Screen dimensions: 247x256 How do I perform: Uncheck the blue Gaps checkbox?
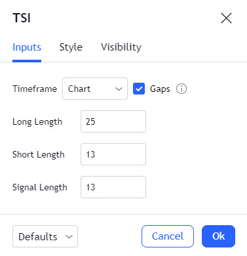[139, 89]
